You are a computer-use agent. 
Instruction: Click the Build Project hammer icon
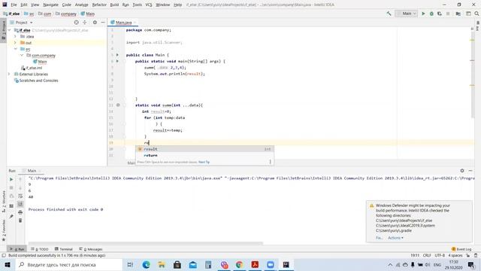(x=389, y=14)
